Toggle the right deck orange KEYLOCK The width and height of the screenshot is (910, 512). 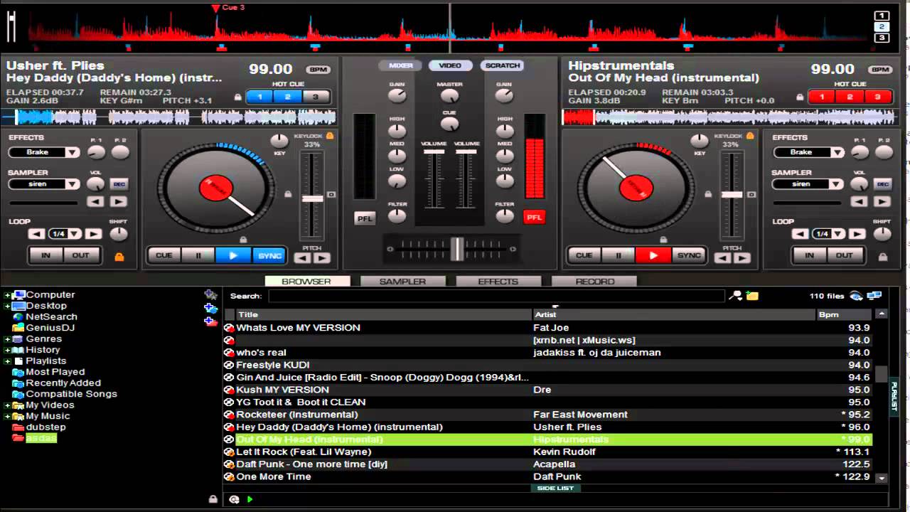(x=749, y=135)
